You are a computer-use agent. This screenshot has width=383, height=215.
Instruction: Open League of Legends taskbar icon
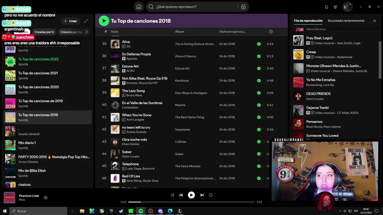180,211
